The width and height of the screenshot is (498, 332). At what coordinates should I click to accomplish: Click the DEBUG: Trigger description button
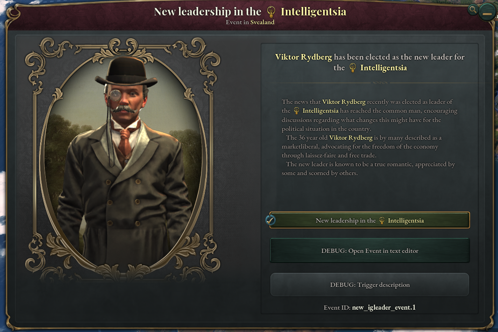pyautogui.click(x=369, y=285)
